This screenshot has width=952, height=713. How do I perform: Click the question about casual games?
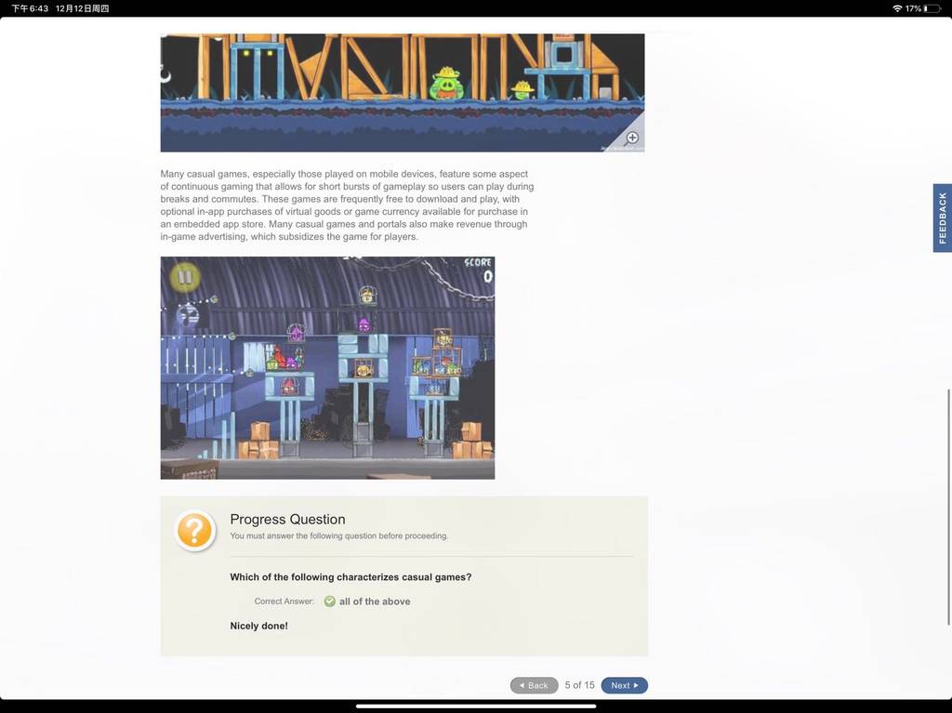click(x=350, y=577)
